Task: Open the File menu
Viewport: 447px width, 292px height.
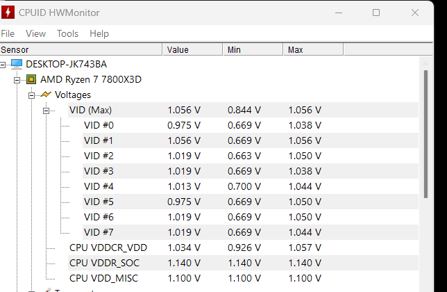Action: [x=8, y=33]
